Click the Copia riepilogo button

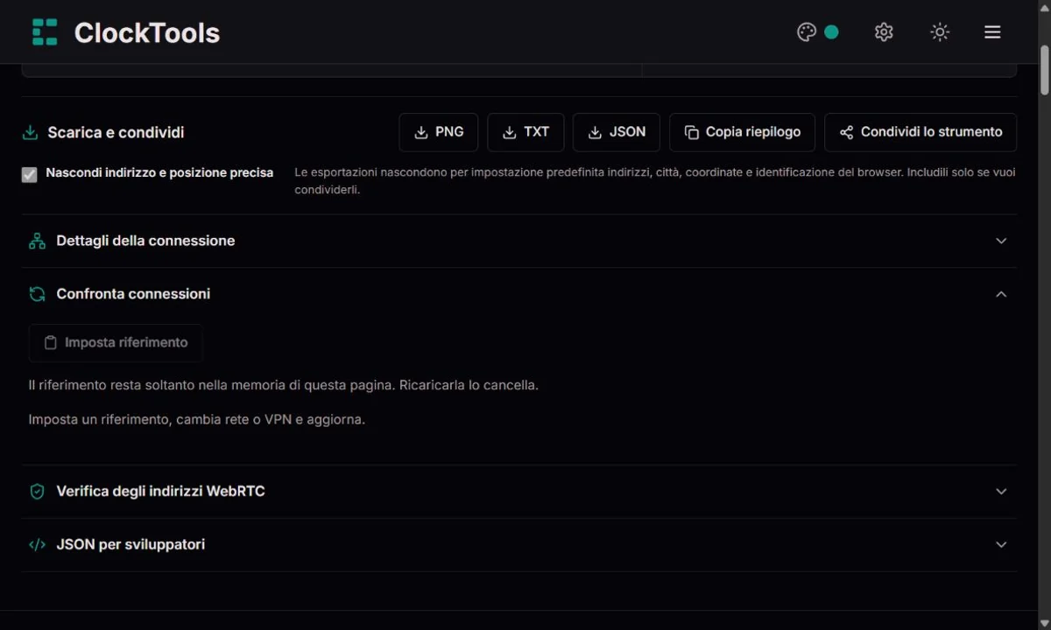tap(742, 132)
